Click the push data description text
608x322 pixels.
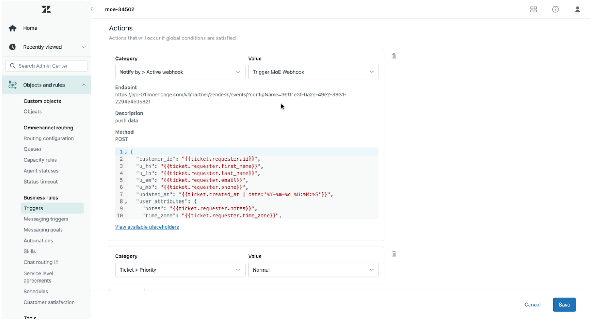click(x=126, y=121)
